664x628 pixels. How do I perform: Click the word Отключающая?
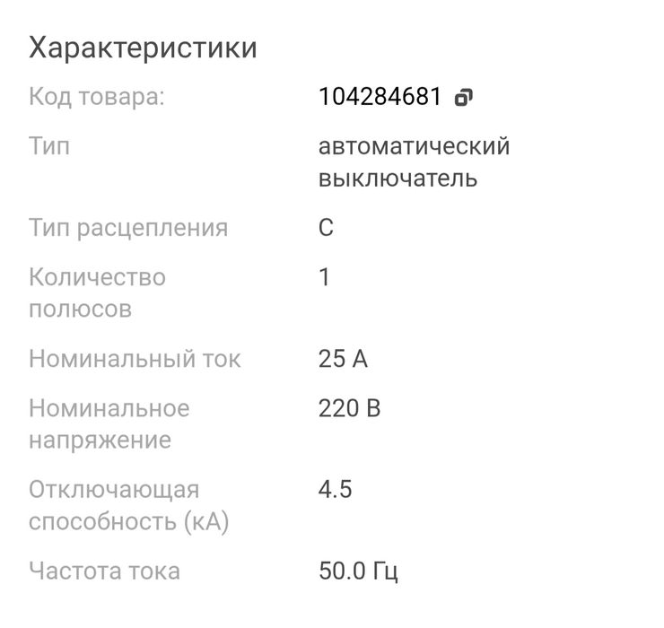(114, 490)
